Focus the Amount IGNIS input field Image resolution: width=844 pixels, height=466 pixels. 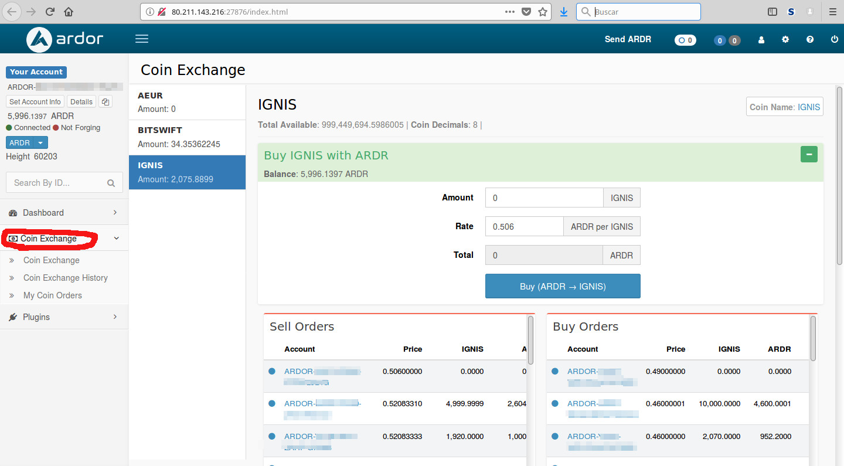click(544, 198)
